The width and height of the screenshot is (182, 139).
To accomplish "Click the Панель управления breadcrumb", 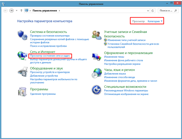I will click(x=45, y=11).
